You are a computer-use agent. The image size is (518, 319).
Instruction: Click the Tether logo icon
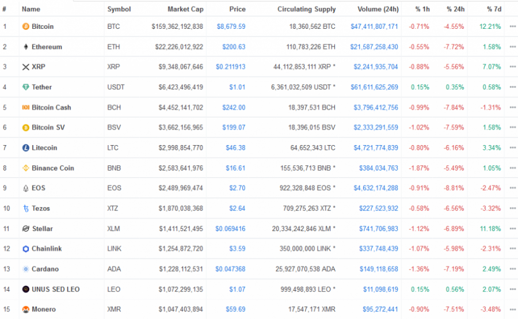click(25, 88)
